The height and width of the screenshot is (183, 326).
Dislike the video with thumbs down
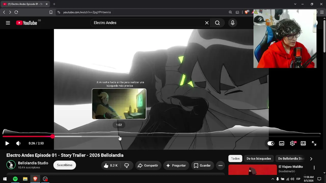tap(127, 165)
